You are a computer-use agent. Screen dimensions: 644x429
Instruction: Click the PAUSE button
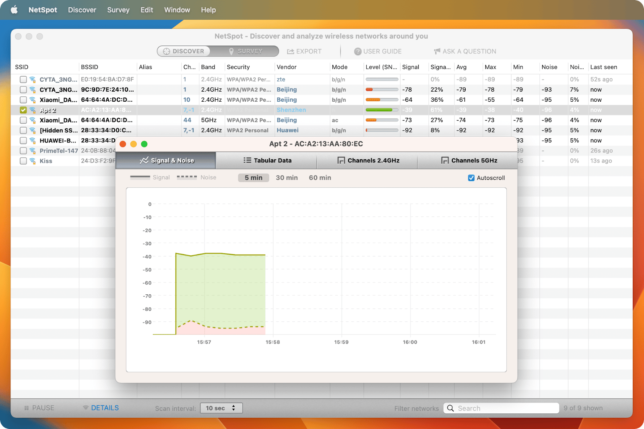coord(39,408)
